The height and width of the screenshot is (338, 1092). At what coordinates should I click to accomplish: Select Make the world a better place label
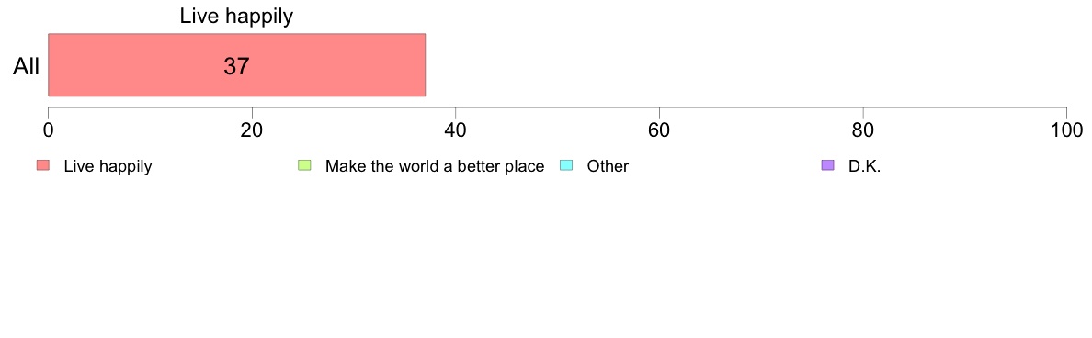(435, 166)
